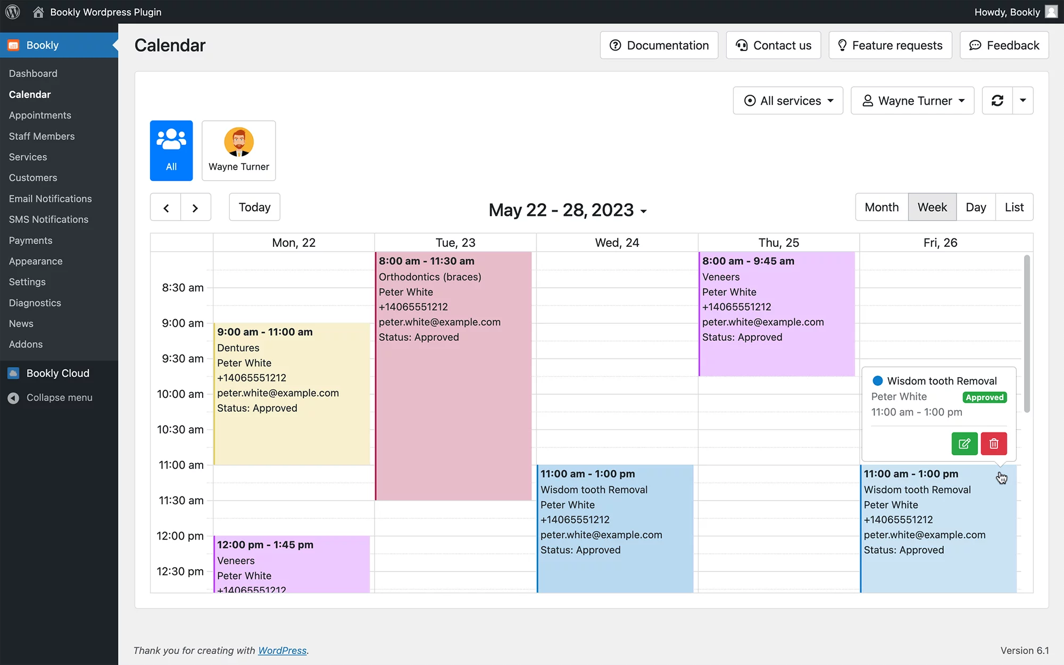Click the home icon beside the site name
1064x665 pixels.
(x=38, y=12)
